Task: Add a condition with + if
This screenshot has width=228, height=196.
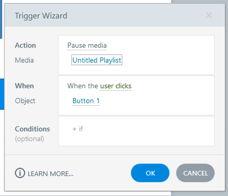Action: tap(78, 129)
